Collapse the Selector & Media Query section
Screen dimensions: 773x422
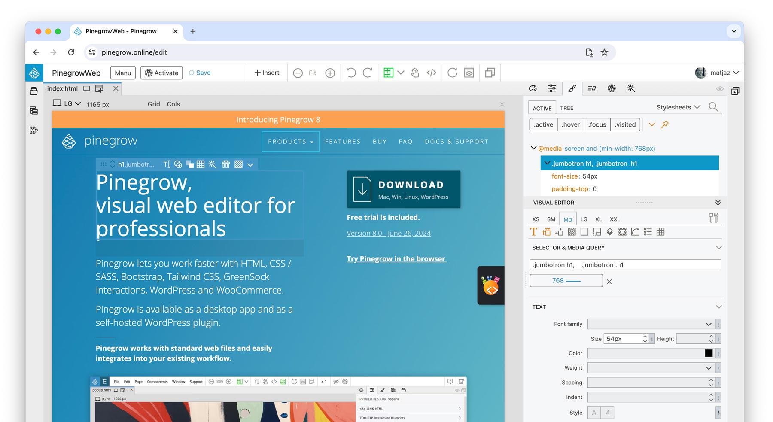(718, 248)
